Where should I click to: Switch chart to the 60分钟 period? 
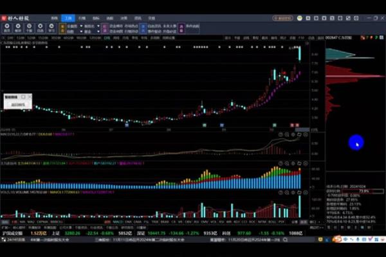click(68, 38)
